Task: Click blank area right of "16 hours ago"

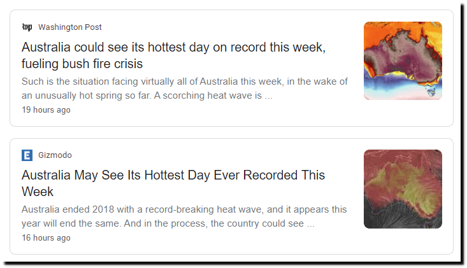Action: point(208,238)
